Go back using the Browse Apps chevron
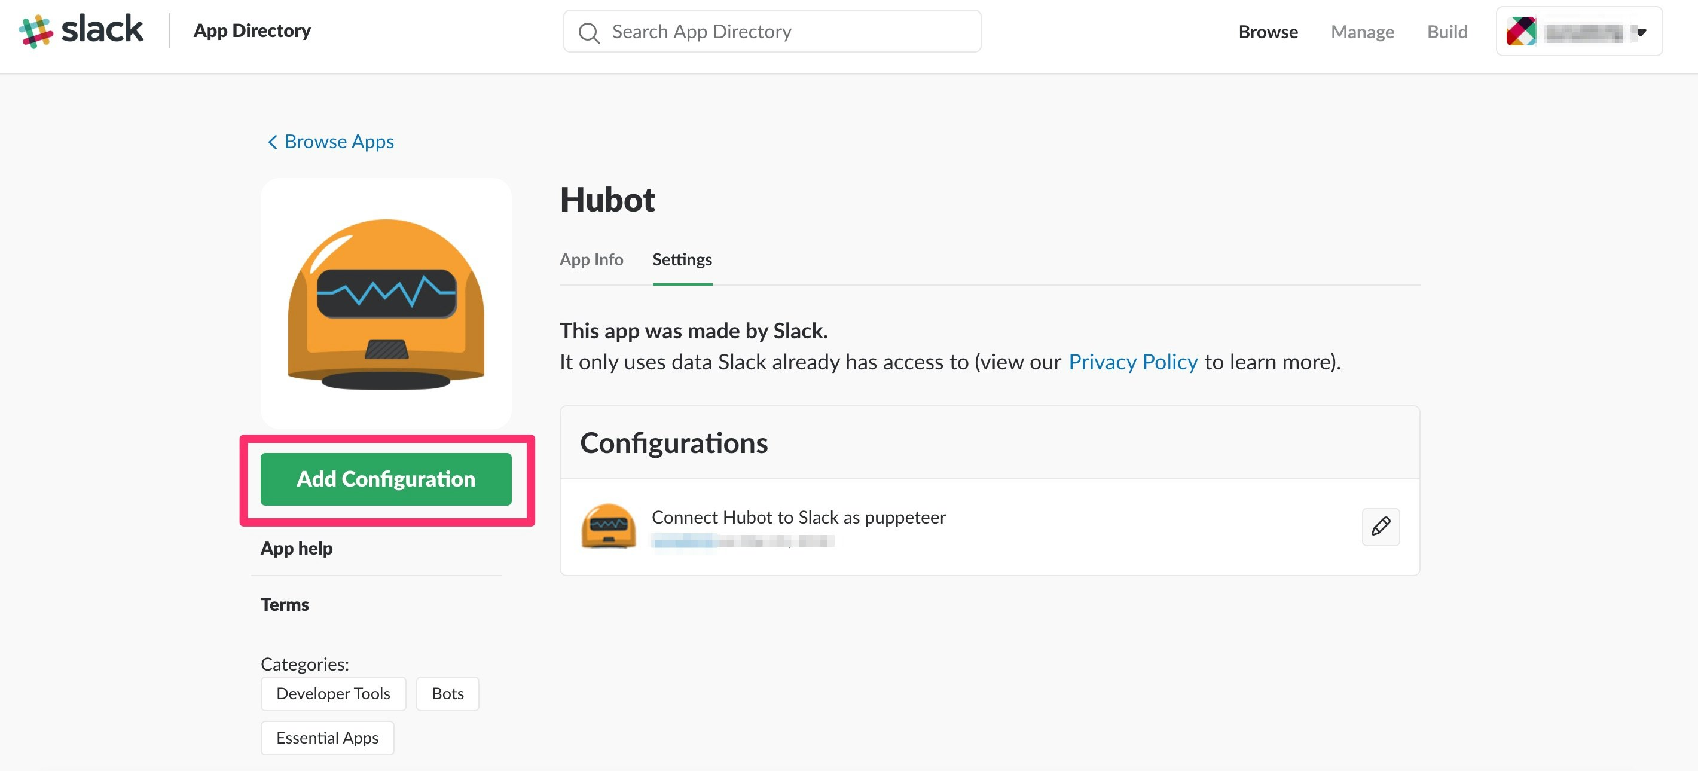Viewport: 1698px width, 771px height. tap(271, 142)
